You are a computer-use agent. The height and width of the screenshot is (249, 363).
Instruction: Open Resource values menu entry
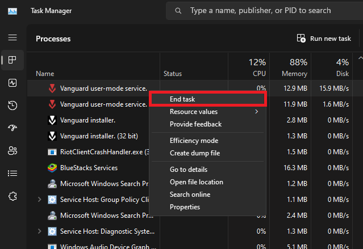coord(208,112)
